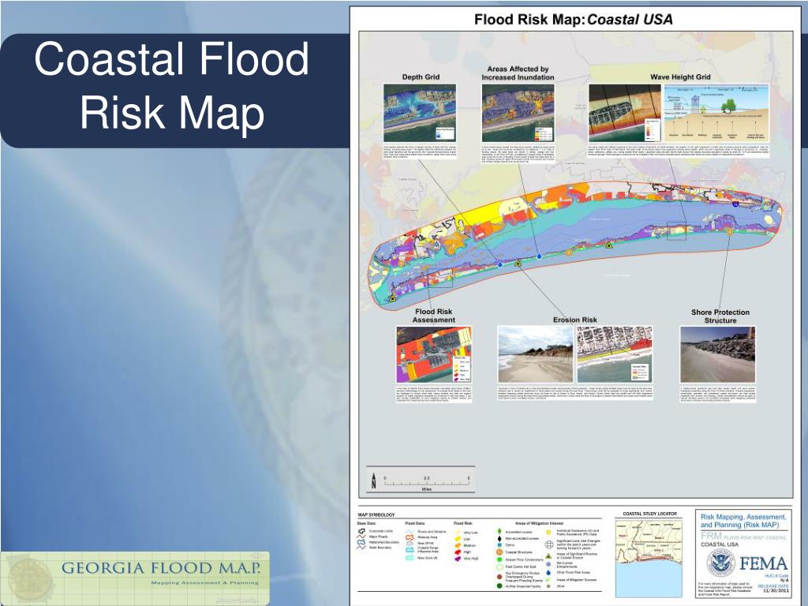Click the 'Mapping Assessment & Planning' banner subtitle
This screenshot has width=808, height=606.
tap(204, 583)
